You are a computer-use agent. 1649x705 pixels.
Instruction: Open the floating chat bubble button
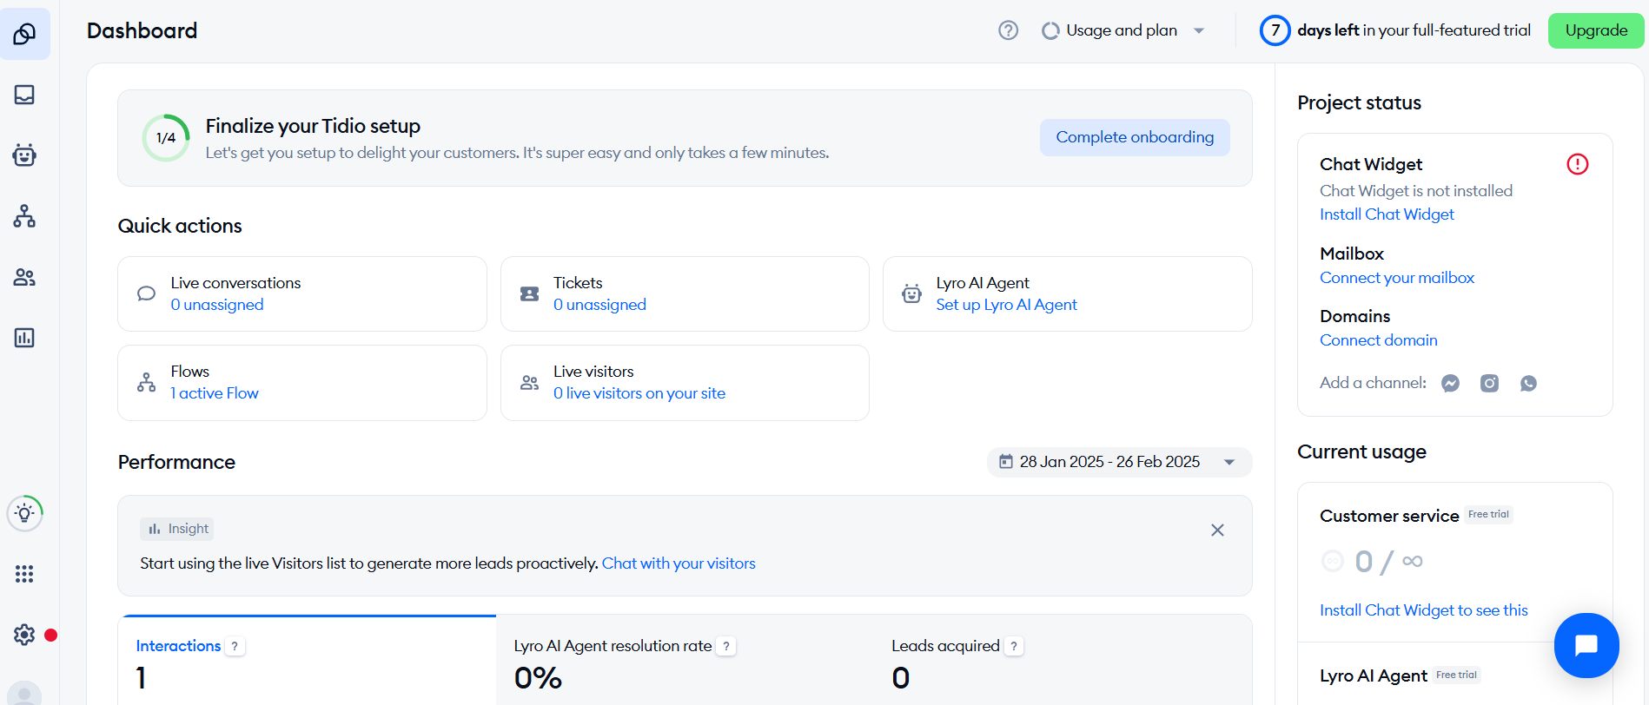click(x=1586, y=645)
